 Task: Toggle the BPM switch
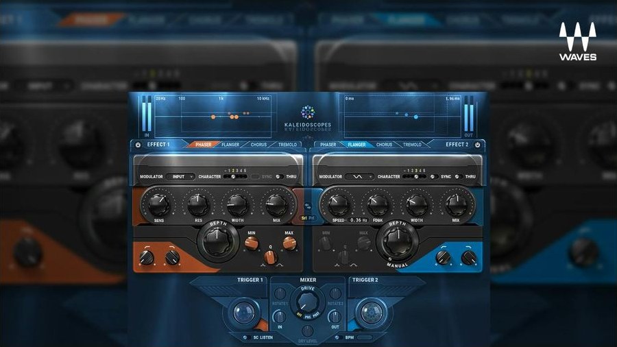[337, 337]
